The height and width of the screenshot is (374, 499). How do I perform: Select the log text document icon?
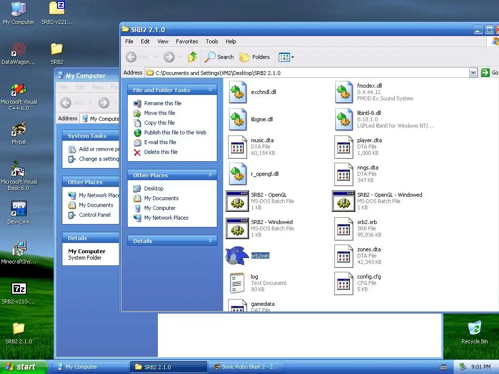[x=237, y=283]
